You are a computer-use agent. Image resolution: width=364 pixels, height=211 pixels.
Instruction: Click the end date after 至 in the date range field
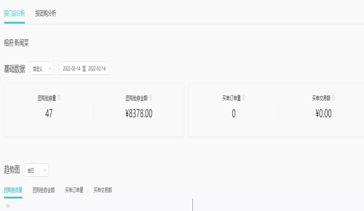[x=97, y=69]
